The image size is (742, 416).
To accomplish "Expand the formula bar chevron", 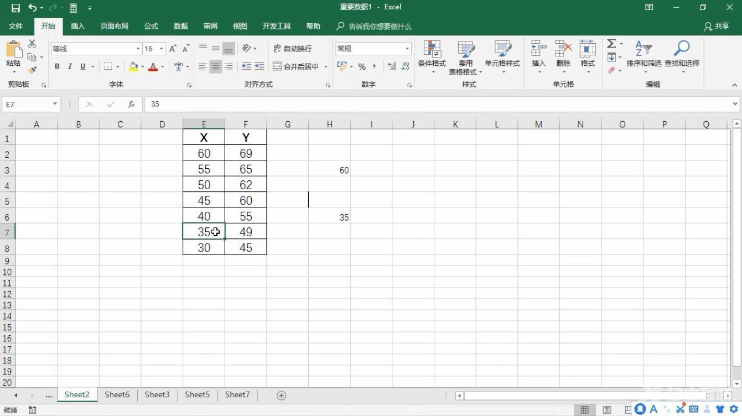I will point(735,104).
